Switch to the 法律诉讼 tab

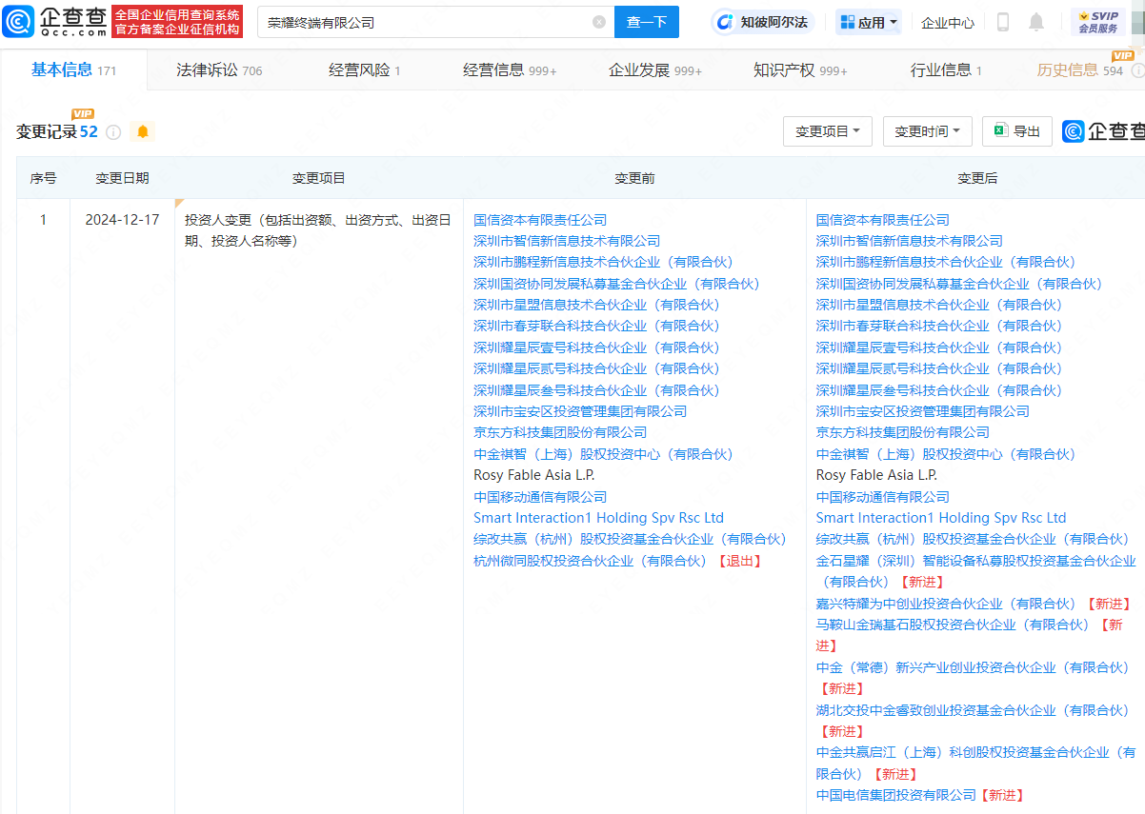[x=219, y=70]
